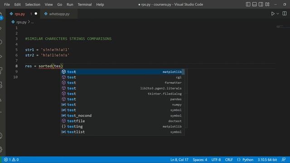Click the suggestion list scrollbar
The width and height of the screenshot is (290, 163).
[183, 72]
